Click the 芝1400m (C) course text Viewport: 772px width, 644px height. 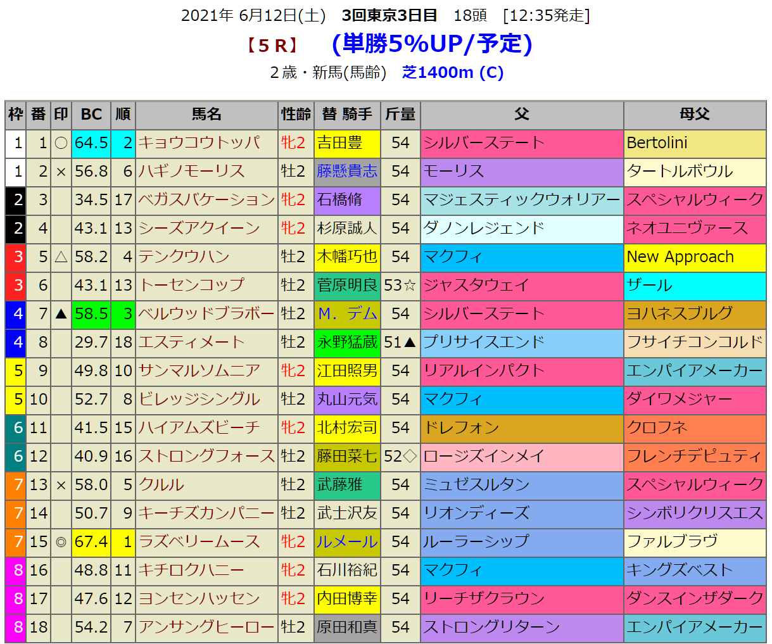pyautogui.click(x=453, y=73)
